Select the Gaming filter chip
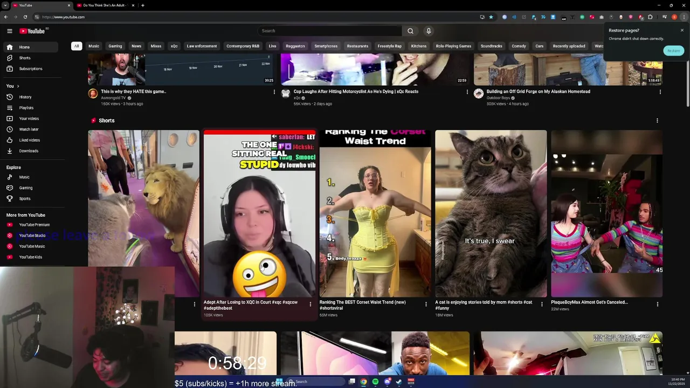 [115, 46]
